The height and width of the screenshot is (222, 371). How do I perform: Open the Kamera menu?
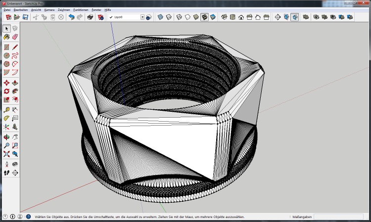point(49,9)
